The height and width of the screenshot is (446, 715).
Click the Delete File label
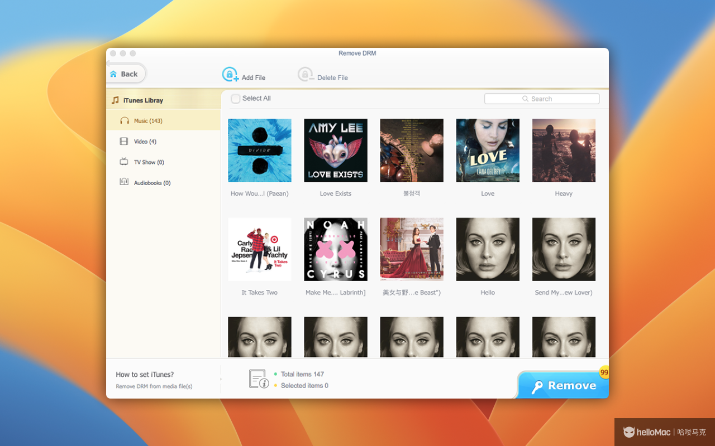click(x=332, y=77)
